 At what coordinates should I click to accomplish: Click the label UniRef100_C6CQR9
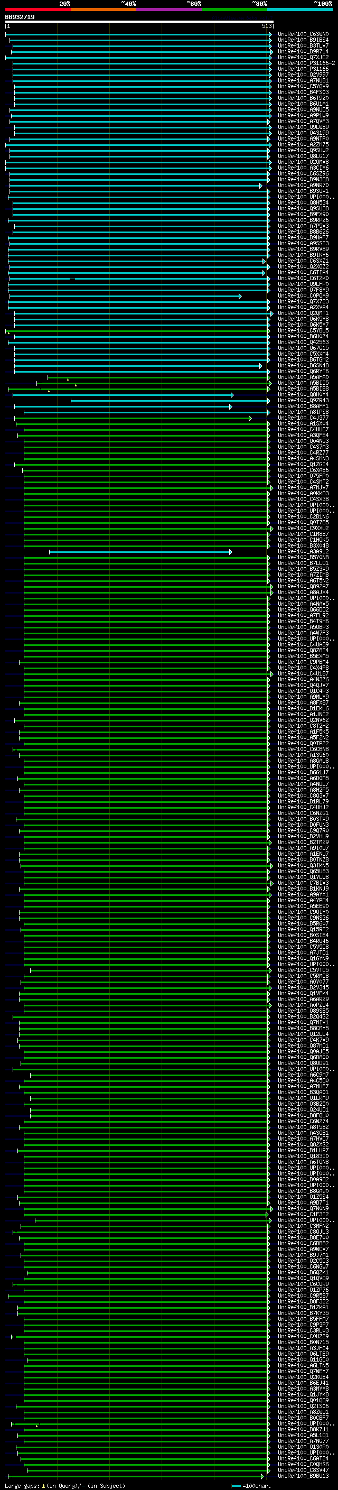pyautogui.click(x=303, y=1284)
